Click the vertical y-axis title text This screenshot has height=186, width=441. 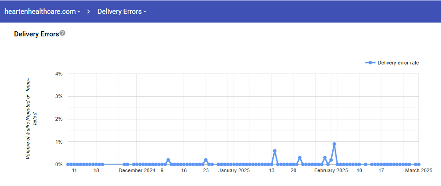31,119
